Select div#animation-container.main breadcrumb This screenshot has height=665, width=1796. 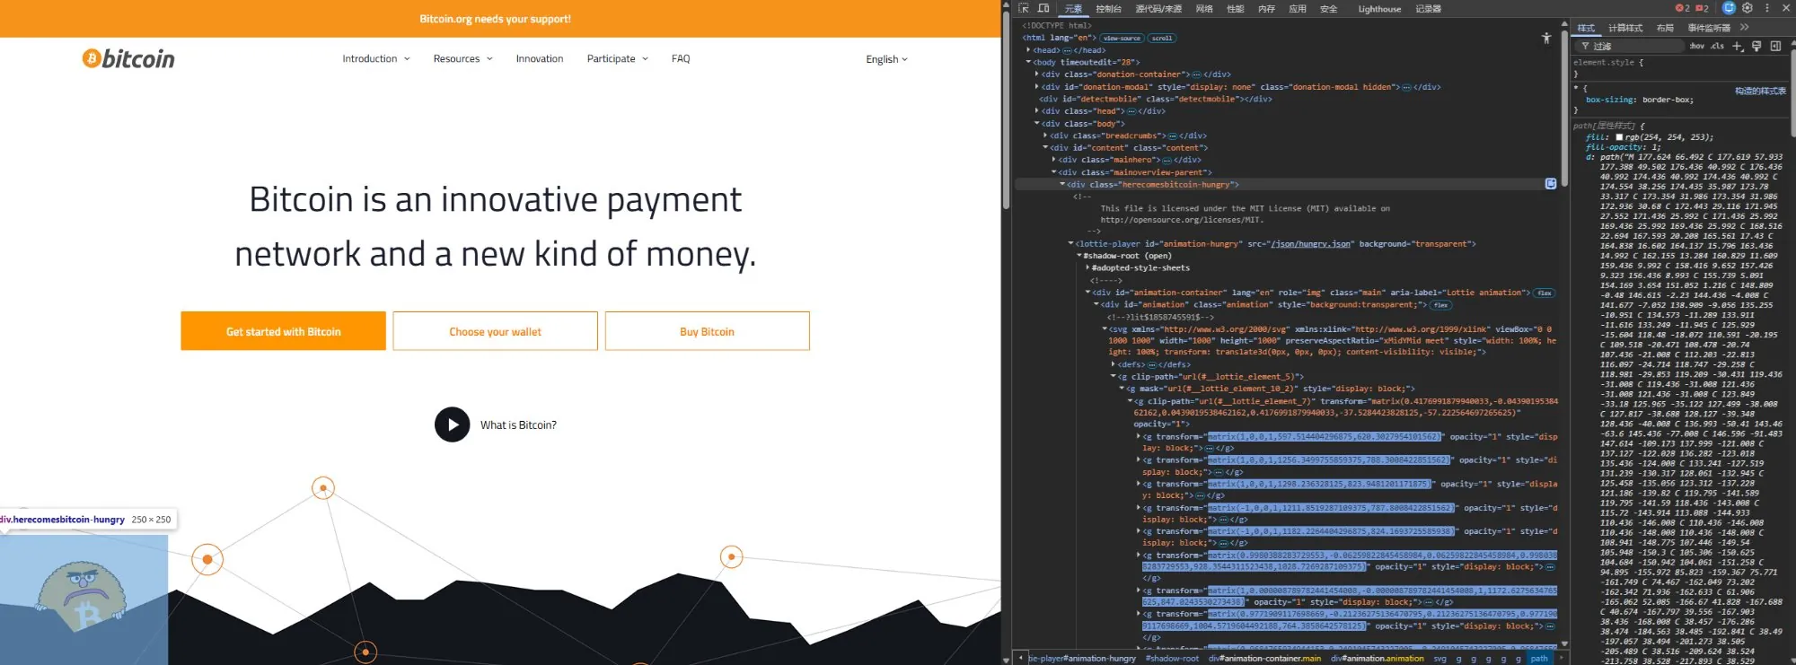pos(1264,659)
